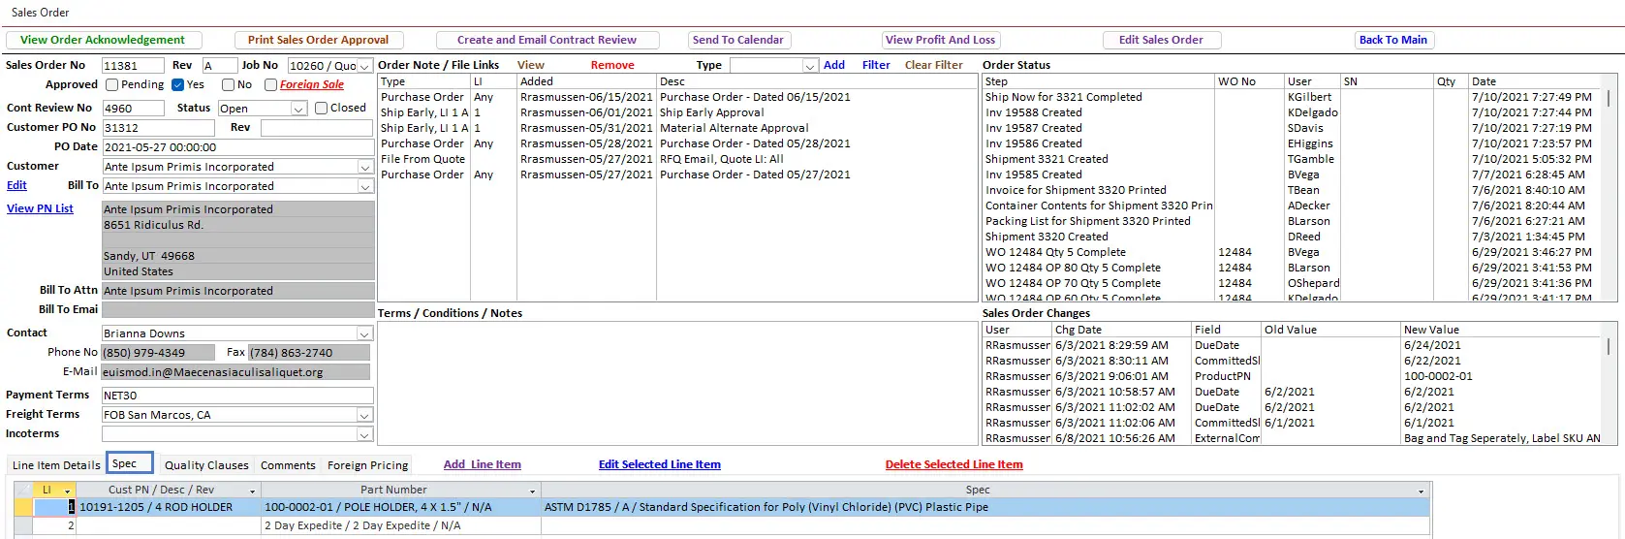Expand the Freight Terms dropdown
Image resolution: width=1625 pixels, height=539 pixels.
pos(365,415)
